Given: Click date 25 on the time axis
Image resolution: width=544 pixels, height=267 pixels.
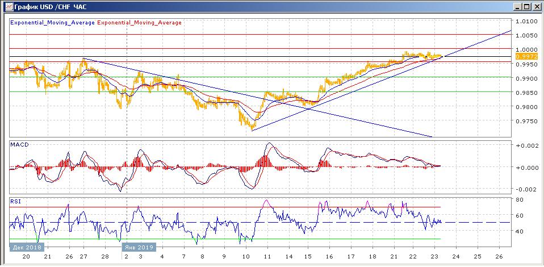Looking at the screenshot, I should point(477,257).
